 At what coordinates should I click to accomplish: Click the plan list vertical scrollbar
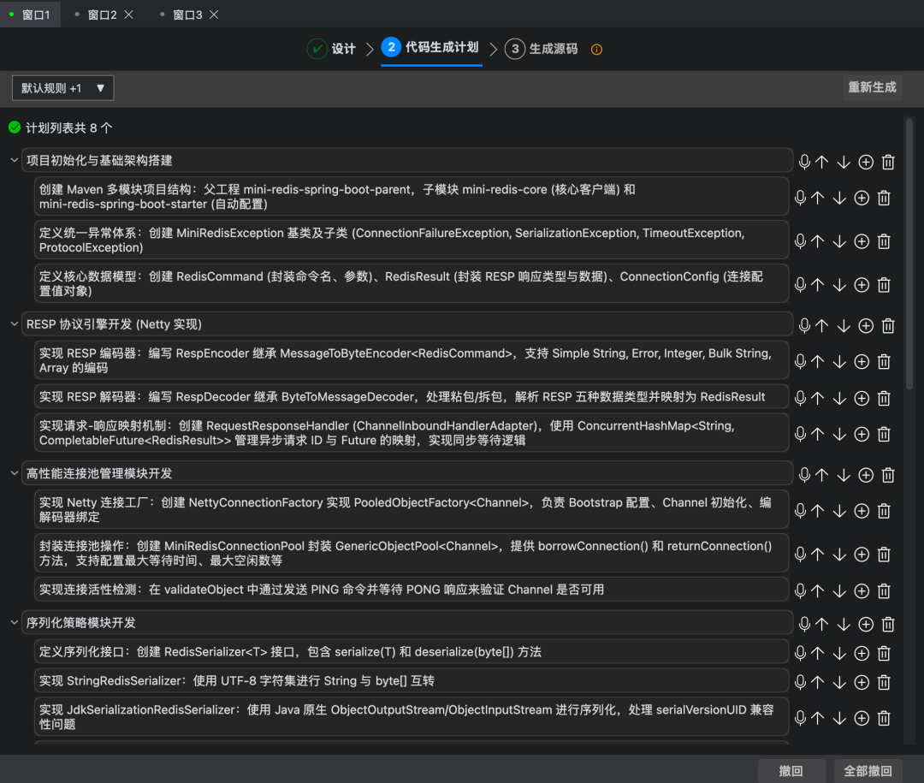point(909,253)
